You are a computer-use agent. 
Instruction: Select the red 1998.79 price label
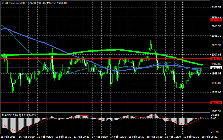click(216, 59)
